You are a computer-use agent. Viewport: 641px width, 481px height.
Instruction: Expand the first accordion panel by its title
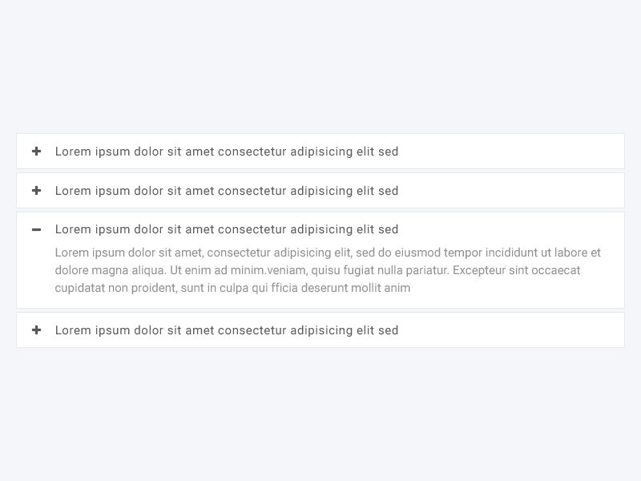(227, 152)
